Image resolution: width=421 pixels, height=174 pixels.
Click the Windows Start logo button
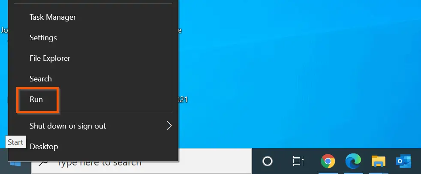tap(15, 164)
